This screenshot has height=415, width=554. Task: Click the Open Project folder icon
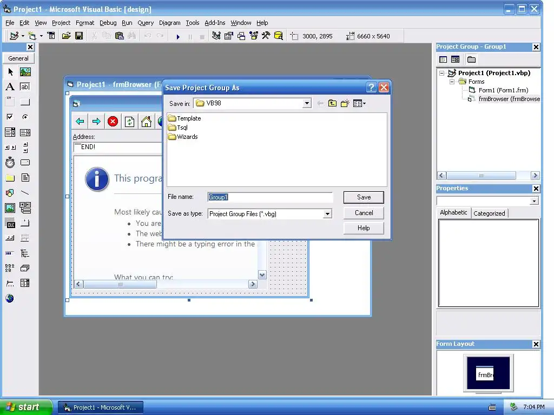66,36
